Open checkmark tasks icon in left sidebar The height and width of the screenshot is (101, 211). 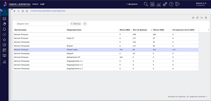[4, 34]
